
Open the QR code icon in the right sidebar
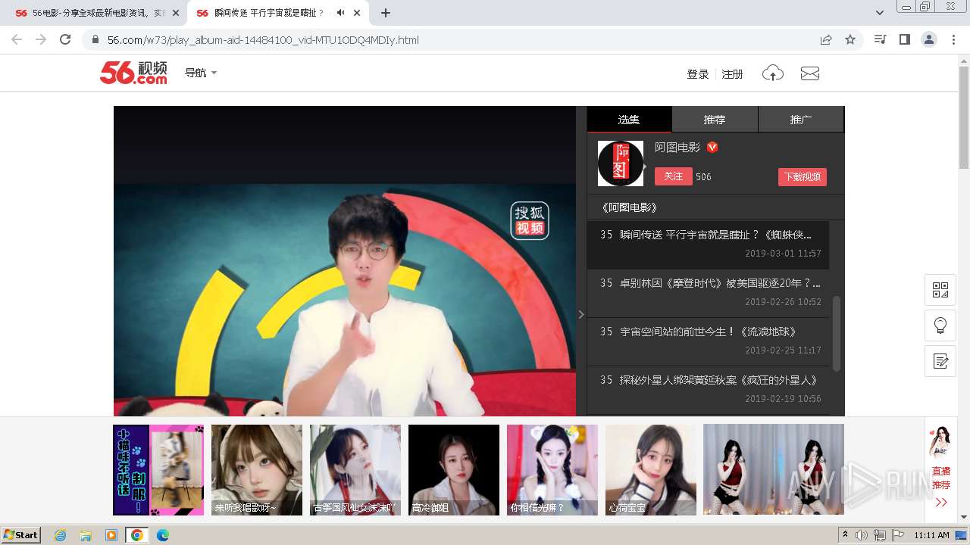coord(940,290)
